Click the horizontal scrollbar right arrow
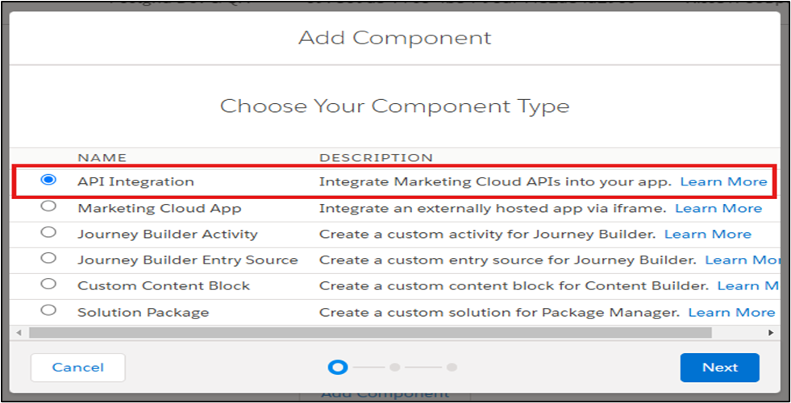The width and height of the screenshot is (791, 403). (771, 333)
